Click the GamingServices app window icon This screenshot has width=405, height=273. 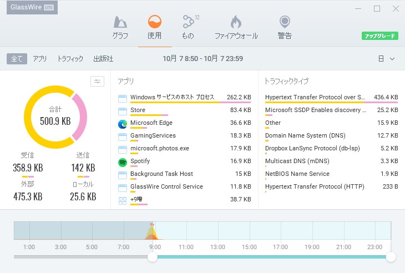[x=123, y=137]
